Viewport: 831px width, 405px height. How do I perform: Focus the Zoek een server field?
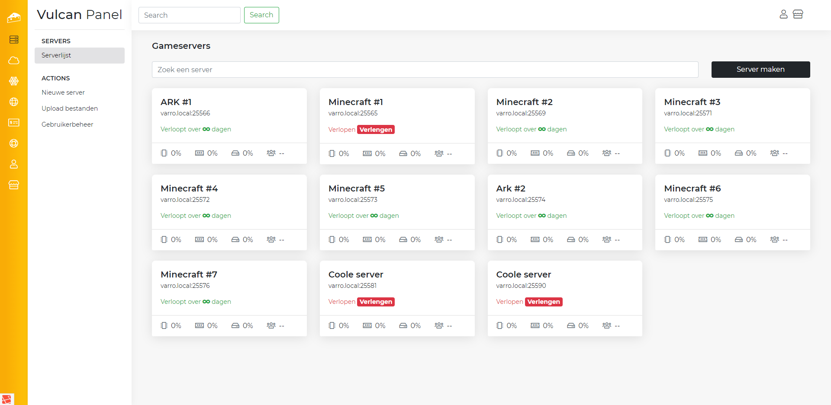click(425, 70)
